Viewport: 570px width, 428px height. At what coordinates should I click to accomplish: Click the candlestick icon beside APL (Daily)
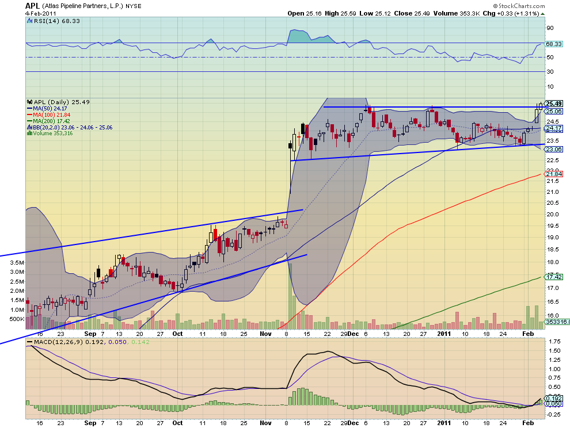(x=30, y=102)
